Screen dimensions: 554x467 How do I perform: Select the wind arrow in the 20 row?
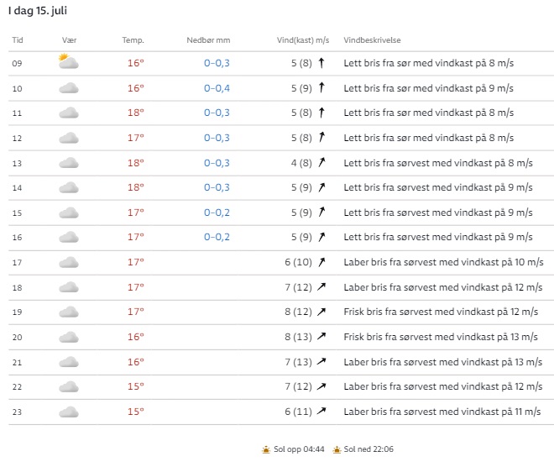(321, 337)
